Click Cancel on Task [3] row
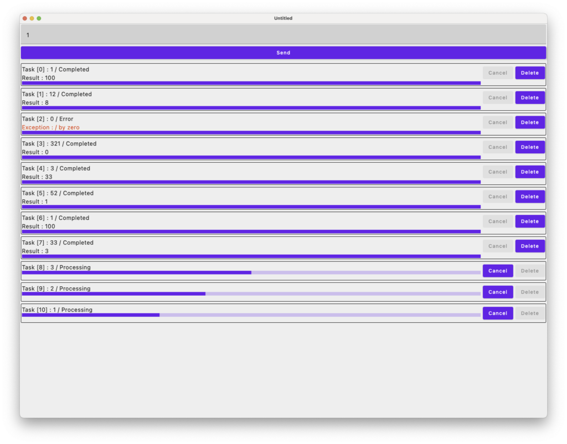Image resolution: width=567 pixels, height=444 pixels. pos(498,147)
